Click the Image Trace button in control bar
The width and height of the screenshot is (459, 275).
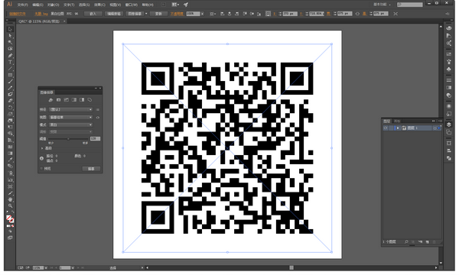point(135,14)
